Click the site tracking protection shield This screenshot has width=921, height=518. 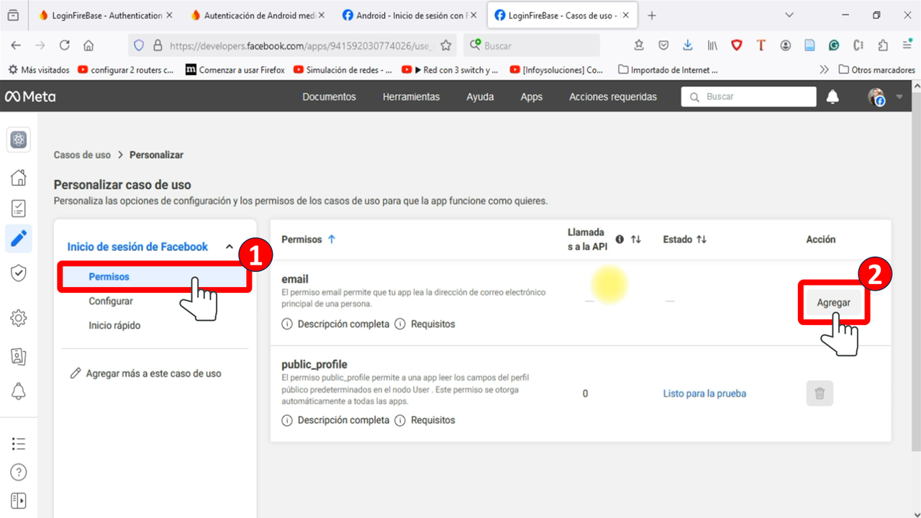(140, 45)
